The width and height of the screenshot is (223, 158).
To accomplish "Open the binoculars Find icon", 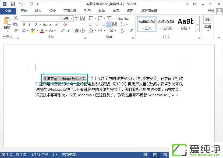I will tap(207, 20).
